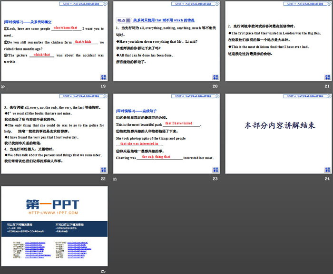Click slide number label 22

pos(103,179)
